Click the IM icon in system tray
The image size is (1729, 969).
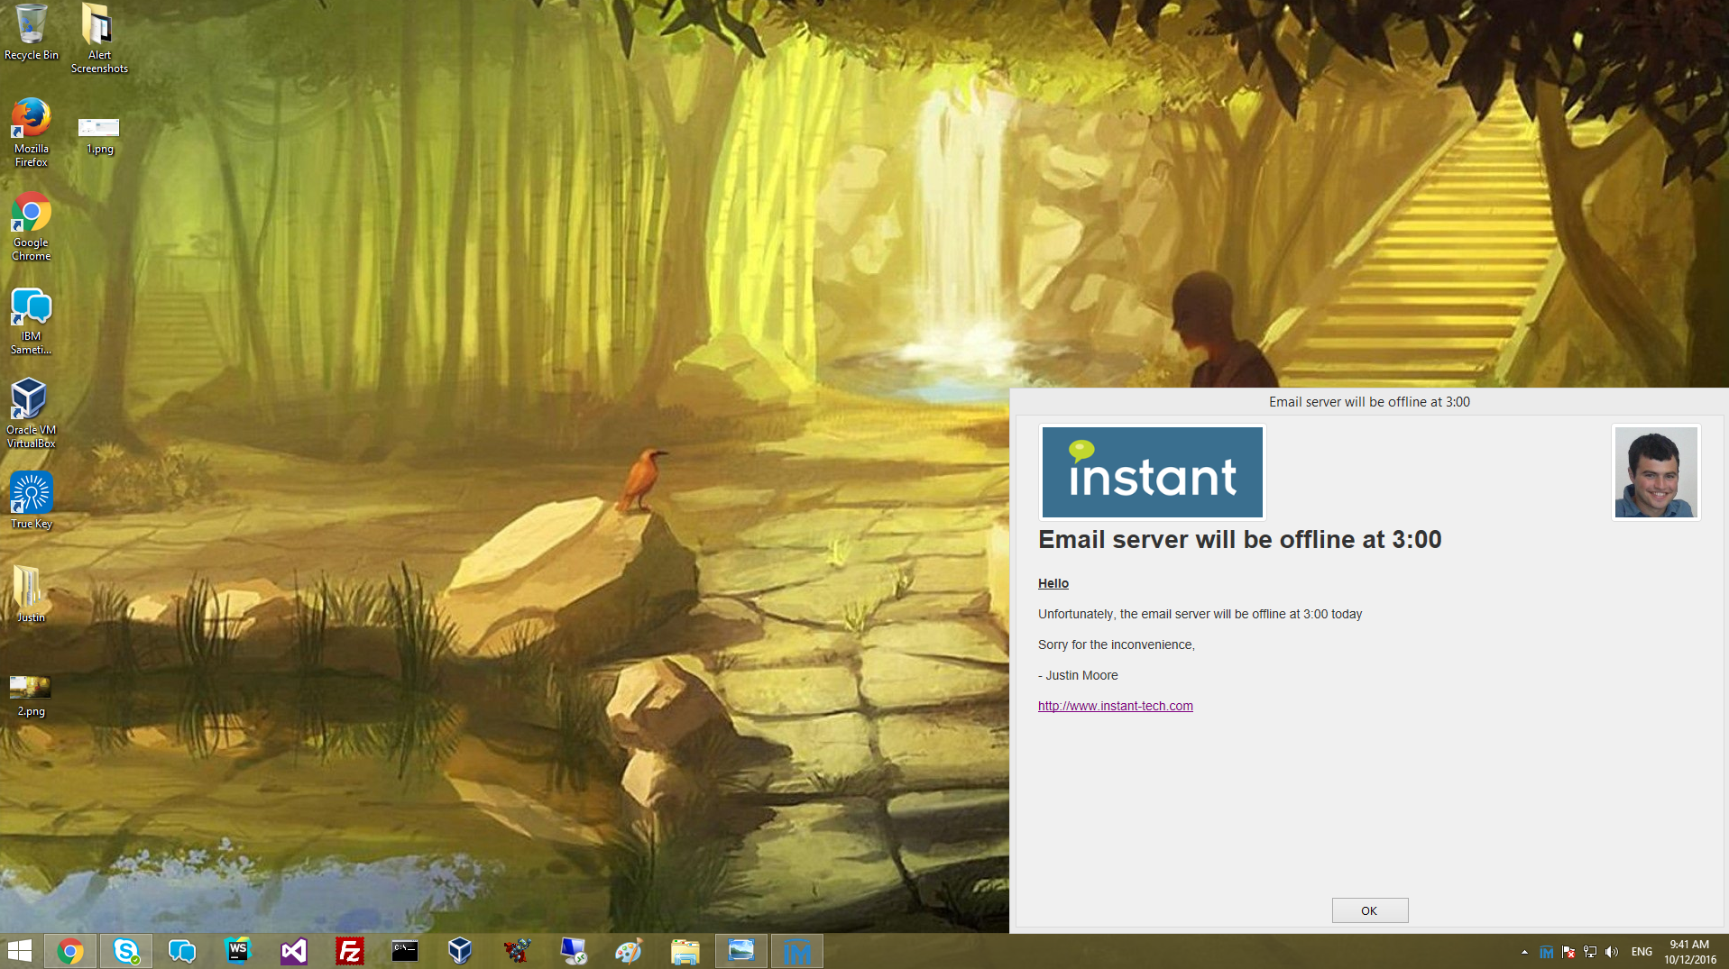click(1546, 952)
